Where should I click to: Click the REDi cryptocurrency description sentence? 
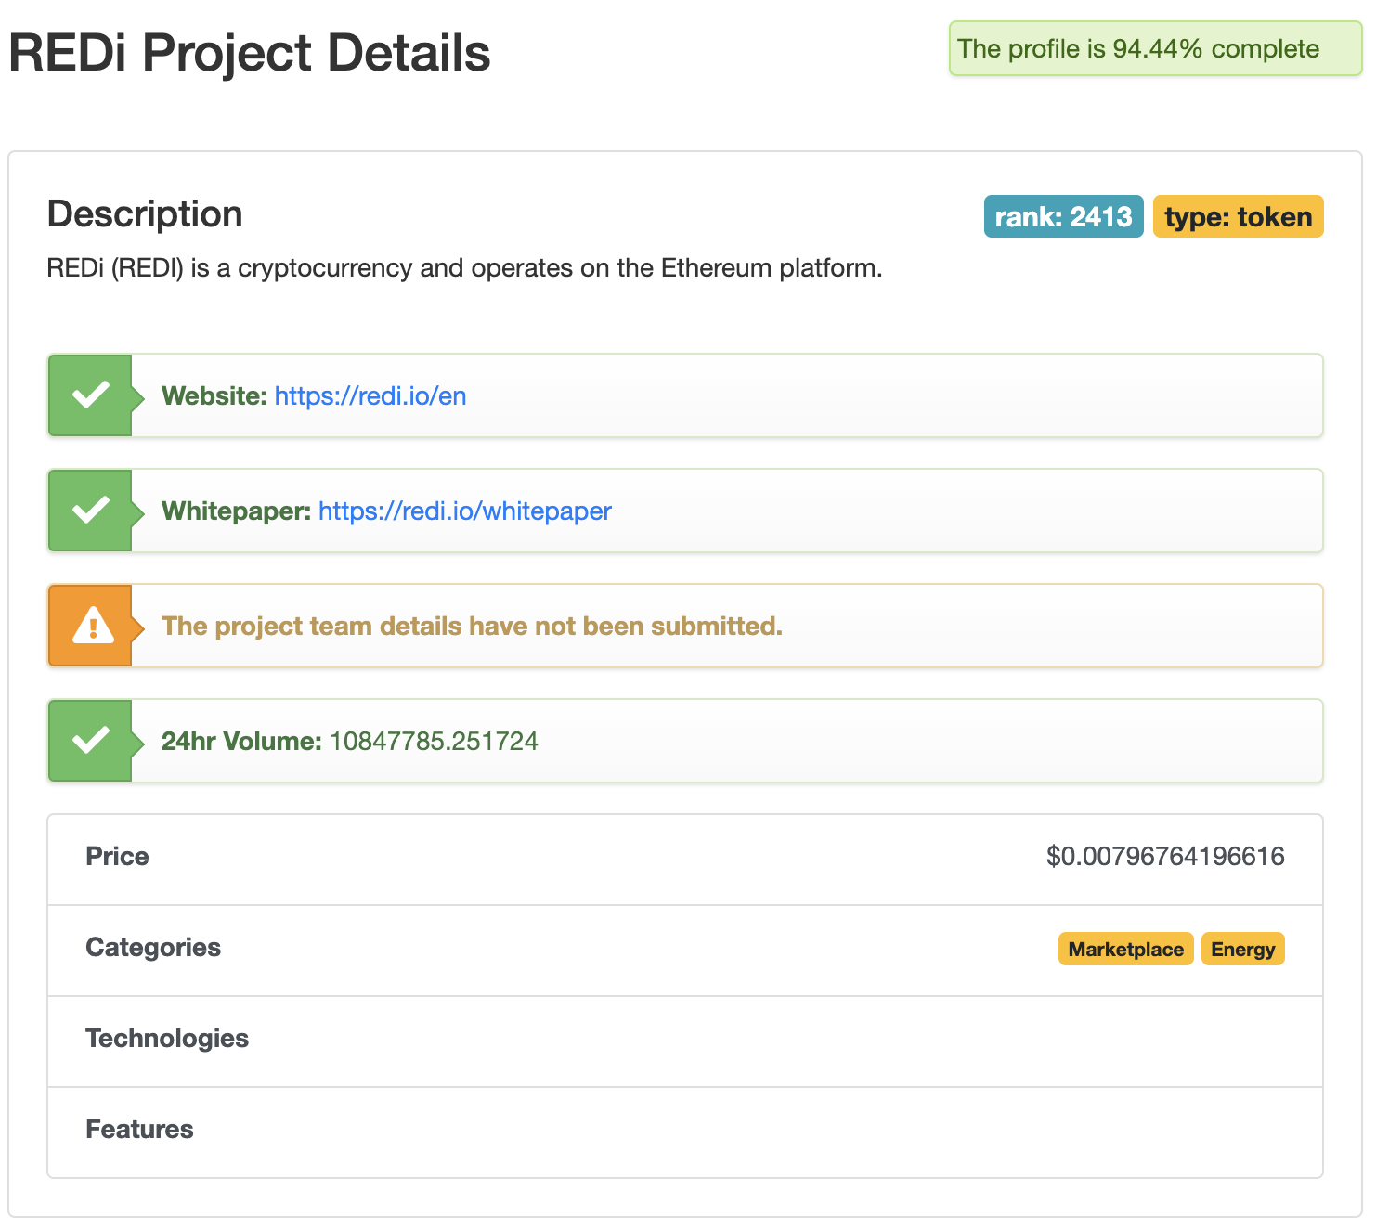pyautogui.click(x=464, y=268)
